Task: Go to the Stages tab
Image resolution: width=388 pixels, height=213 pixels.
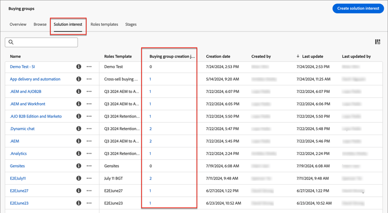Action: pos(131,24)
